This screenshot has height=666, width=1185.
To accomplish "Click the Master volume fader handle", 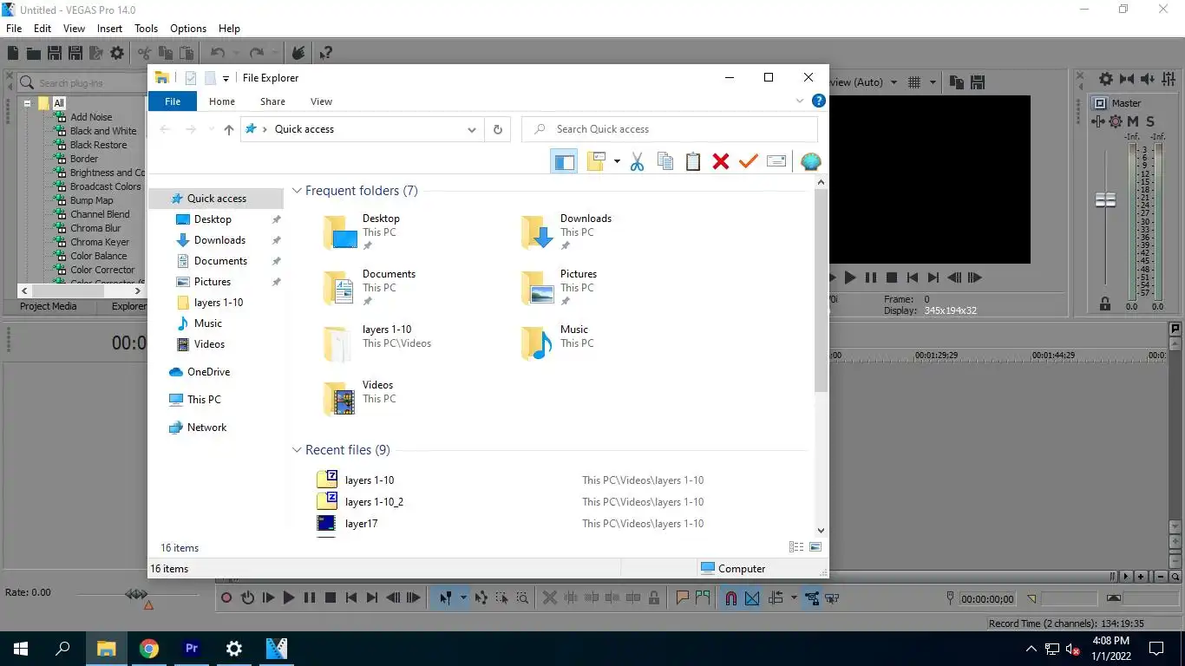I will 1105,200.
